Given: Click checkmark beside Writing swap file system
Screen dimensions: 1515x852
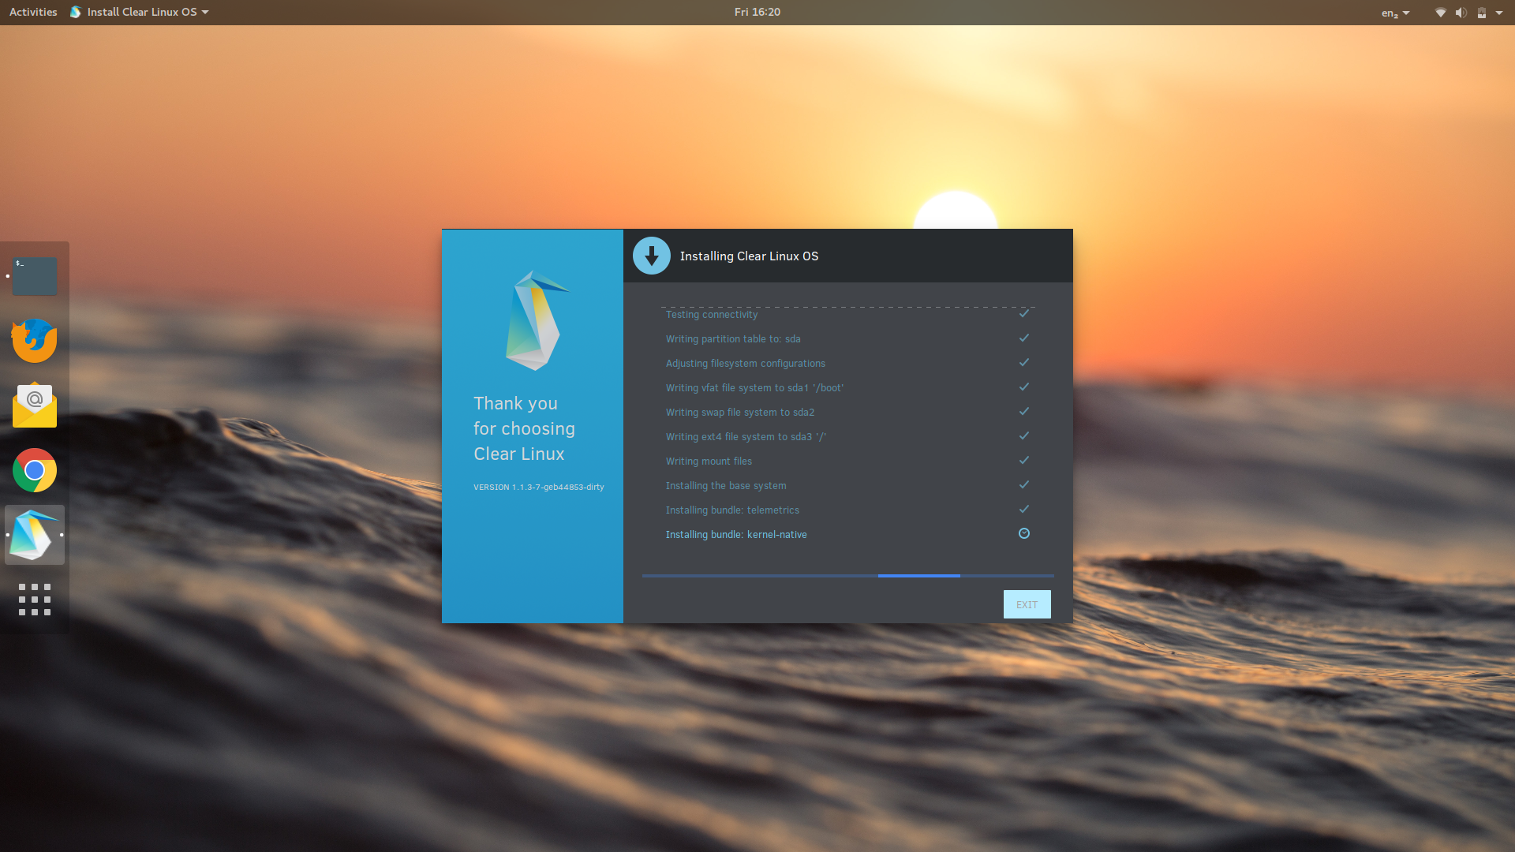Looking at the screenshot, I should [1024, 411].
